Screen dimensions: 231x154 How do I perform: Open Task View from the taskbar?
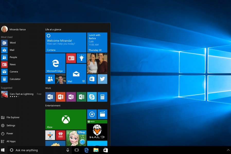tap(76, 150)
